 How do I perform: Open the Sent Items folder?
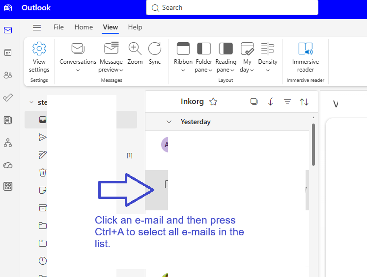click(43, 137)
